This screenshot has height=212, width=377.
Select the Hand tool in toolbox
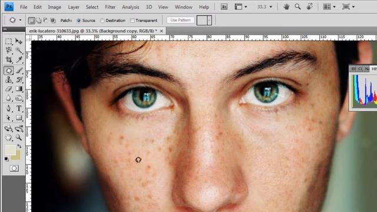[8, 138]
